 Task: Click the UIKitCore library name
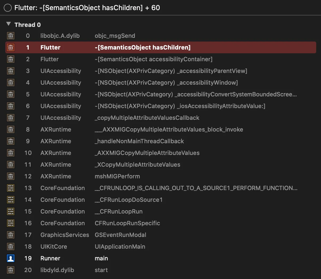[x=54, y=247]
